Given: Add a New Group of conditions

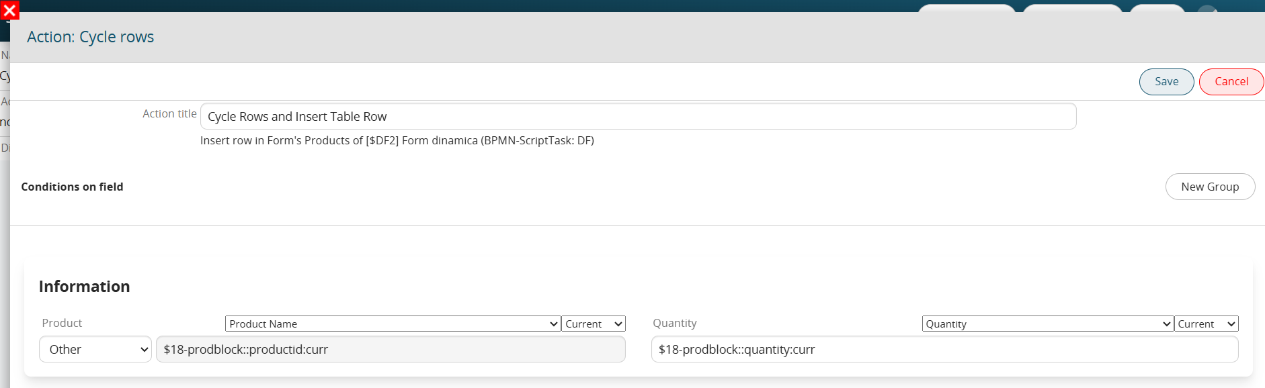Looking at the screenshot, I should pyautogui.click(x=1210, y=187).
